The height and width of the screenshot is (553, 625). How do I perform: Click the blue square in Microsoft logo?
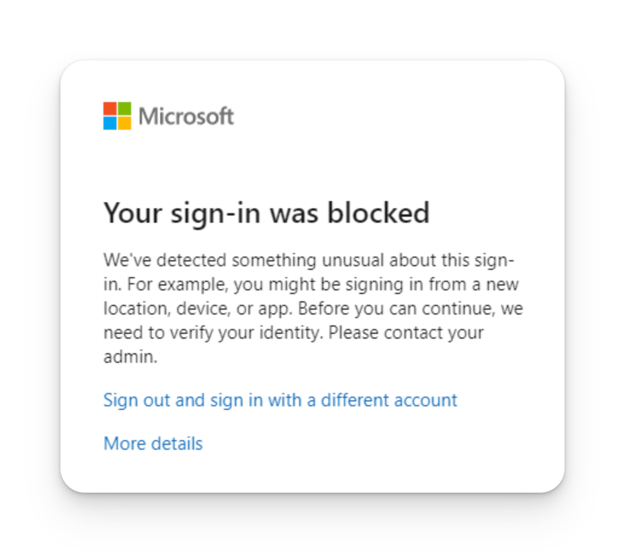(x=109, y=123)
